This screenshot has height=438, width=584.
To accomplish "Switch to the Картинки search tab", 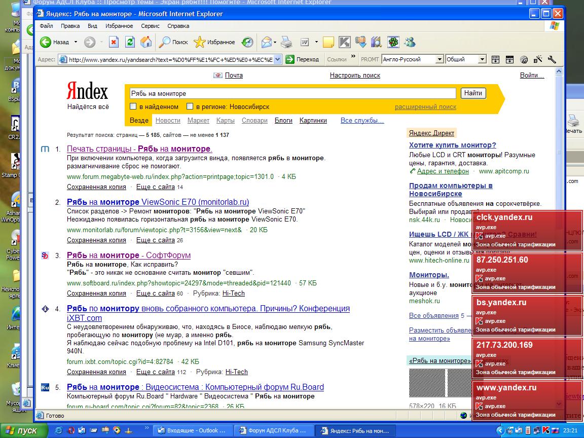I will click(x=313, y=120).
